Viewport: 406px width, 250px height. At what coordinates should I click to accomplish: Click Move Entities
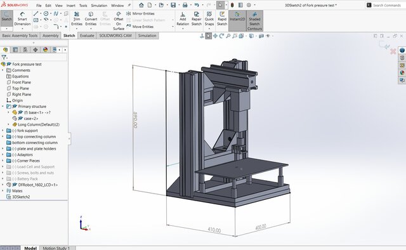coord(140,27)
